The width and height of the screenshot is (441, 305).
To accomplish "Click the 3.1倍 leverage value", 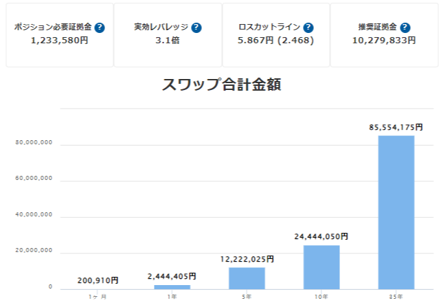I will pos(167,41).
